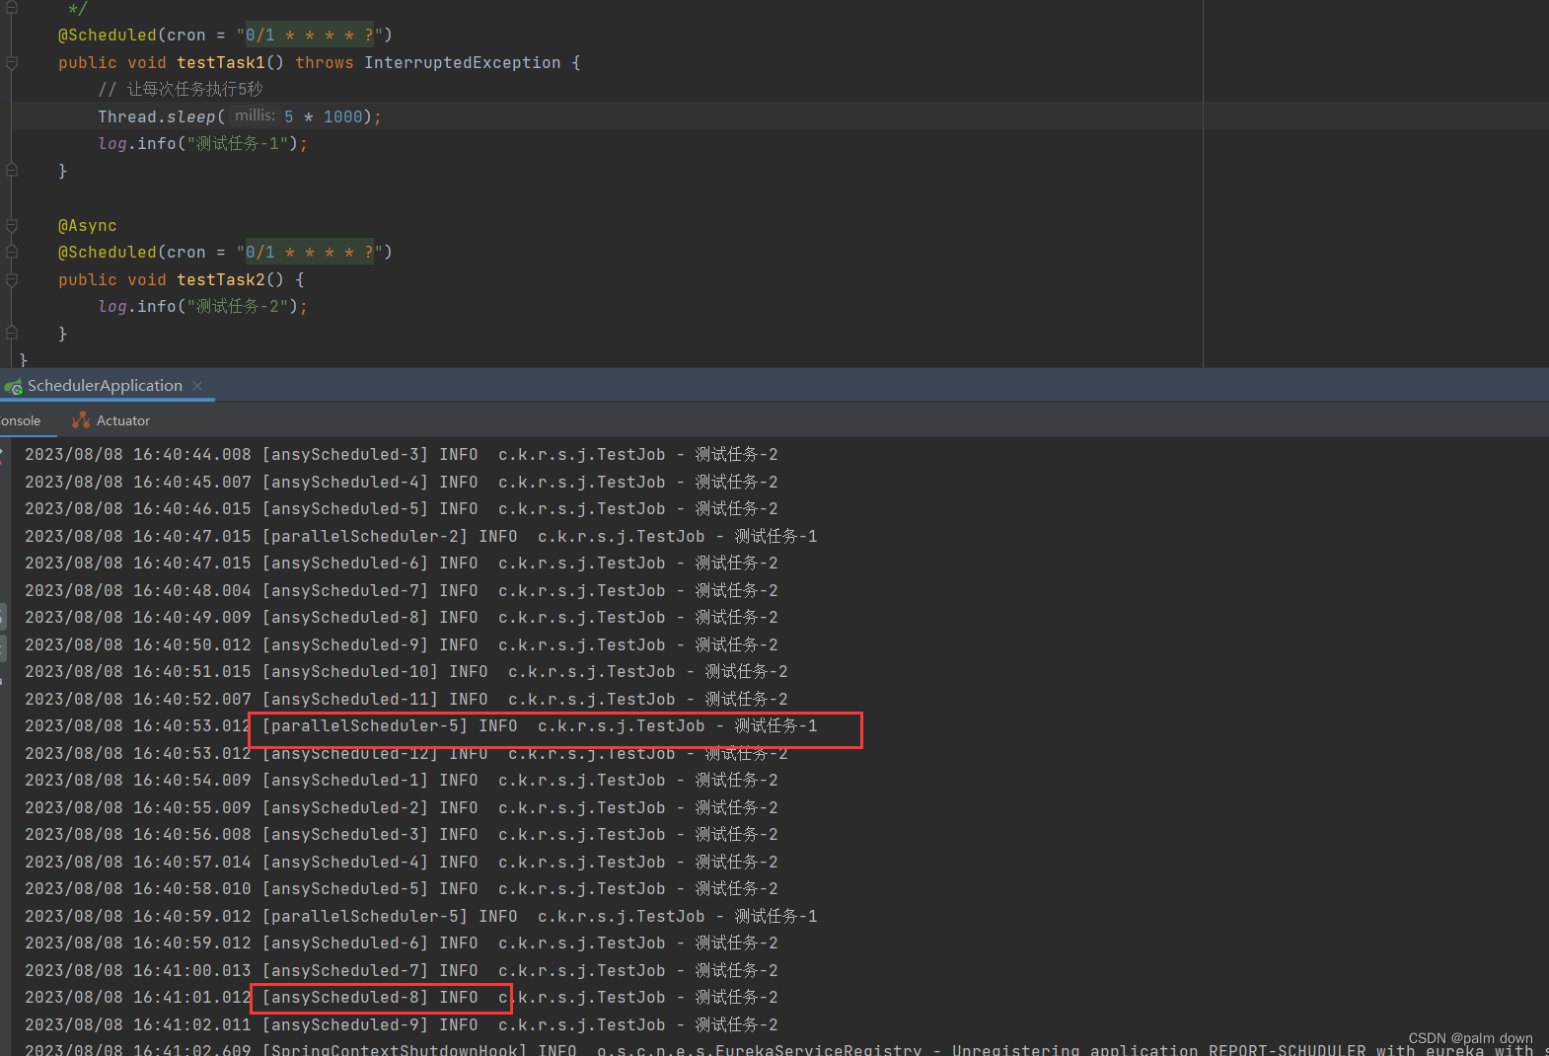Click the 16:41:00.013 ansyScheduled-7 log line
This screenshot has width=1549, height=1056.
(x=402, y=970)
